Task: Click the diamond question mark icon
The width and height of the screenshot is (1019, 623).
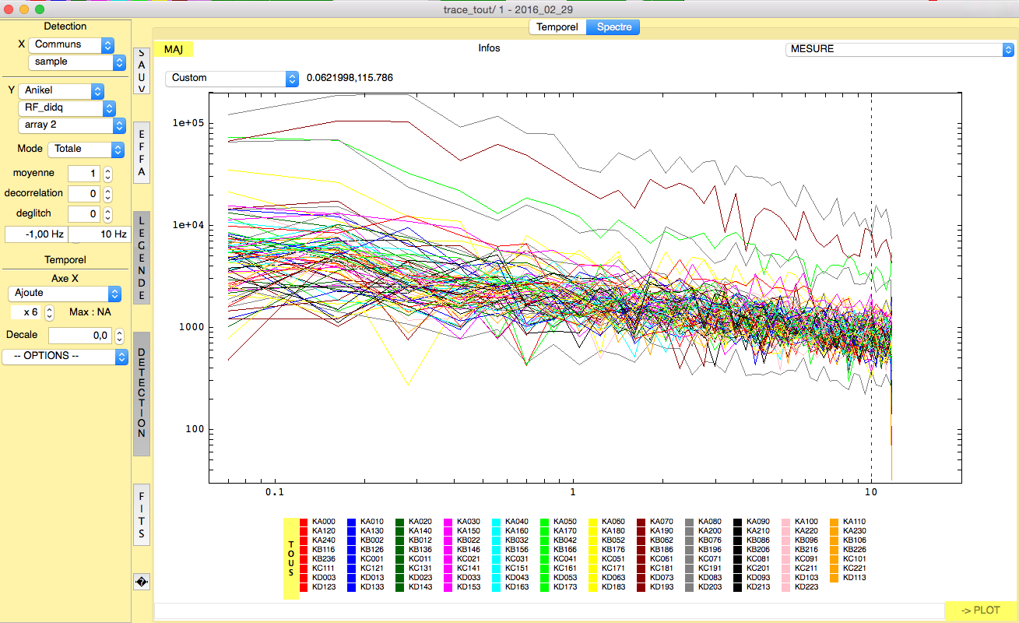Action: click(142, 582)
